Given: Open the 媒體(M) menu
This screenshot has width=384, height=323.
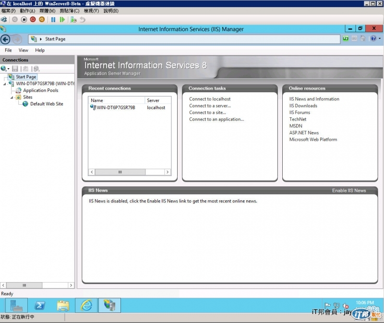Looking at the screenshot, I should tap(47, 11).
